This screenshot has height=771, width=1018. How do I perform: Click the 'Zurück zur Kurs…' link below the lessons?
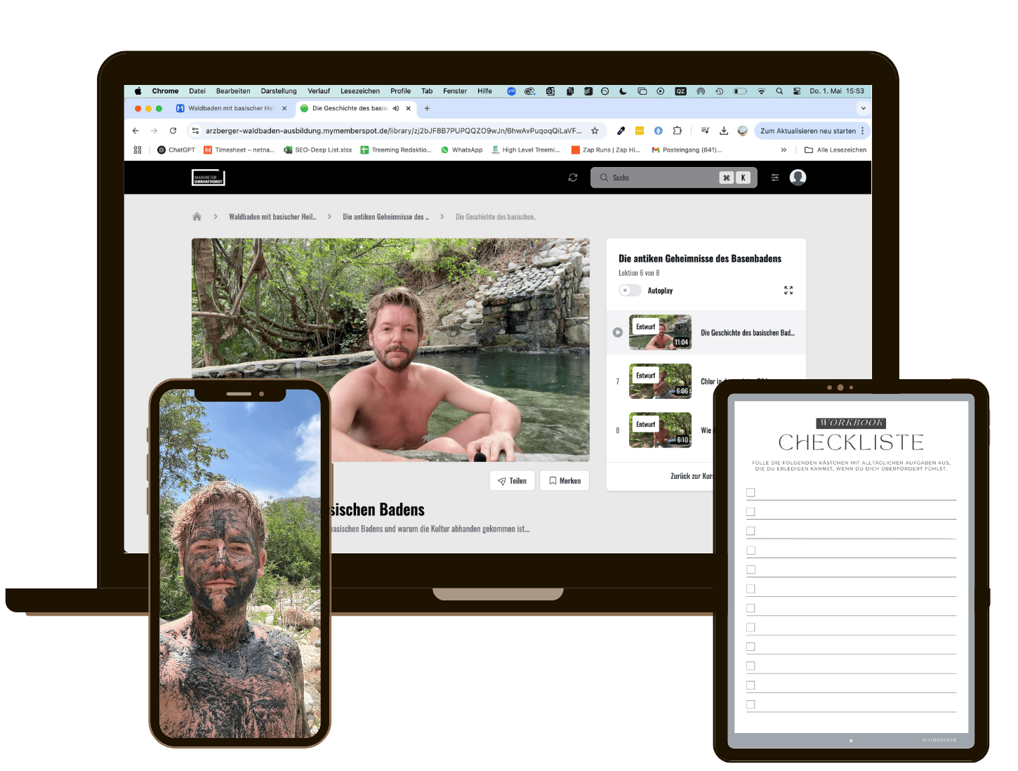pos(691,476)
